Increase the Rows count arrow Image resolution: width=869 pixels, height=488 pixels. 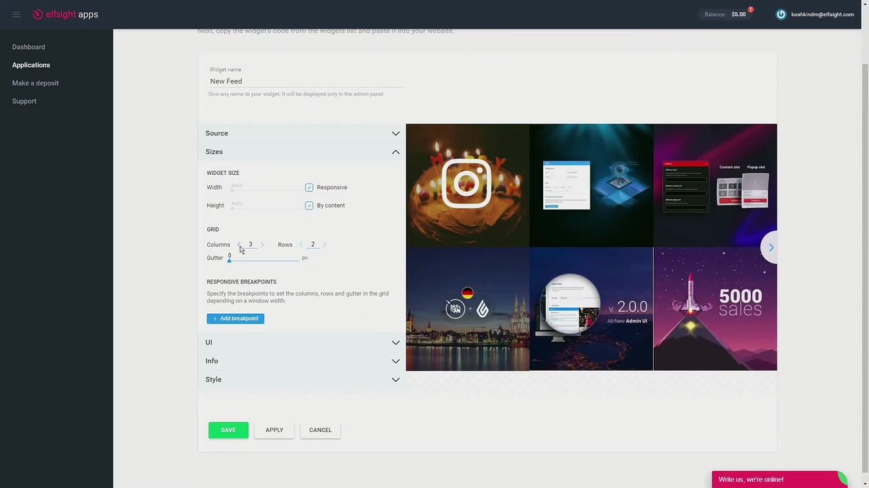pos(325,245)
